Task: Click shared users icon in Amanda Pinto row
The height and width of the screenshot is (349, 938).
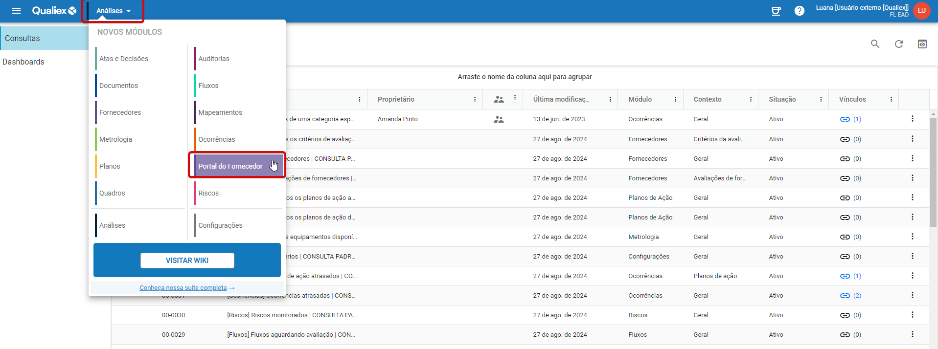Action: (499, 119)
